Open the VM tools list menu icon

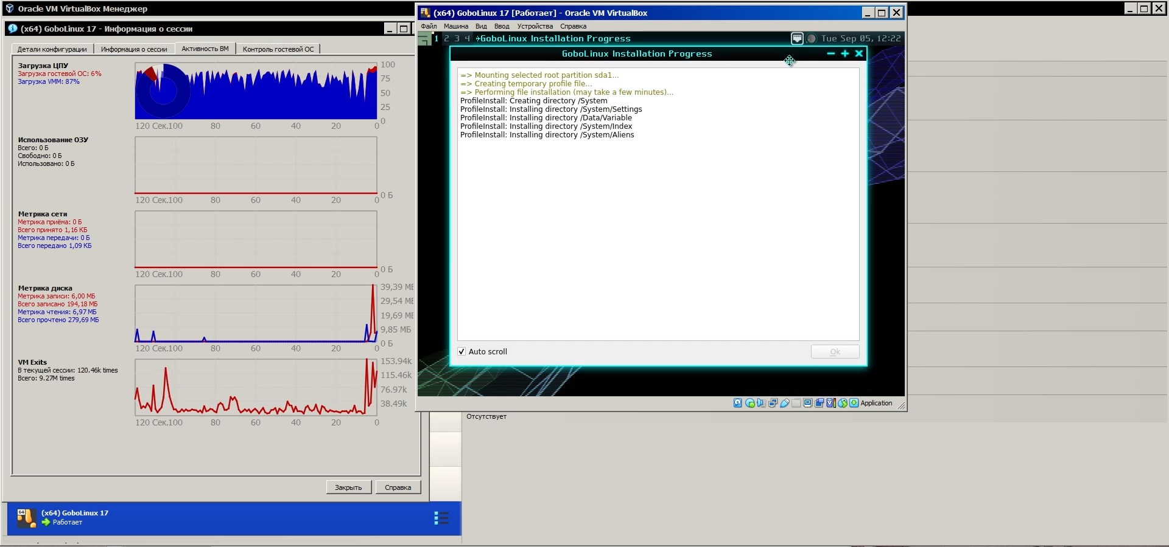[441, 518]
